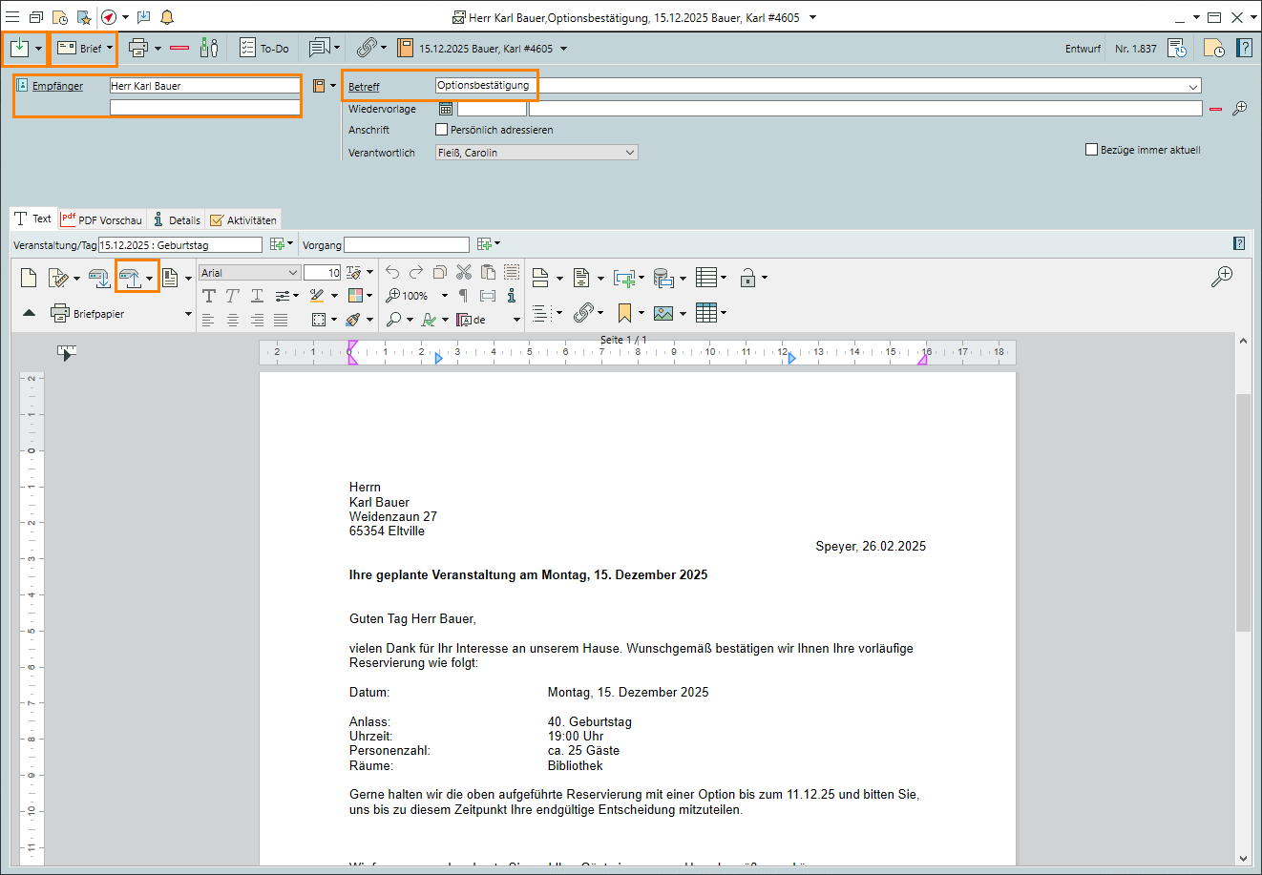Open the Aktivitäten tab
Screen dimensions: 1262x875
(x=243, y=220)
